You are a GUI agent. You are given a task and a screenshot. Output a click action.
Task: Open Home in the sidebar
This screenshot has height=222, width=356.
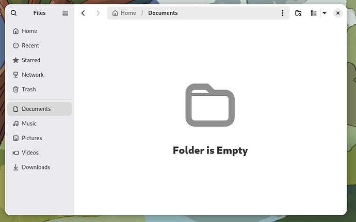coord(40,31)
